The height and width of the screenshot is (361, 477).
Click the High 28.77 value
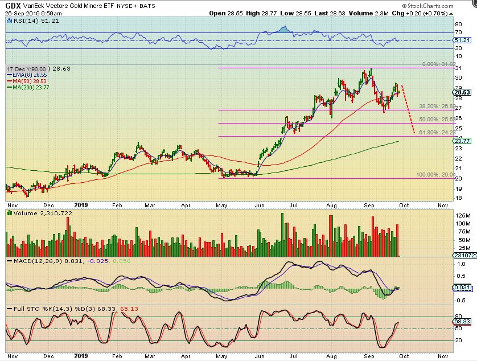261,14
